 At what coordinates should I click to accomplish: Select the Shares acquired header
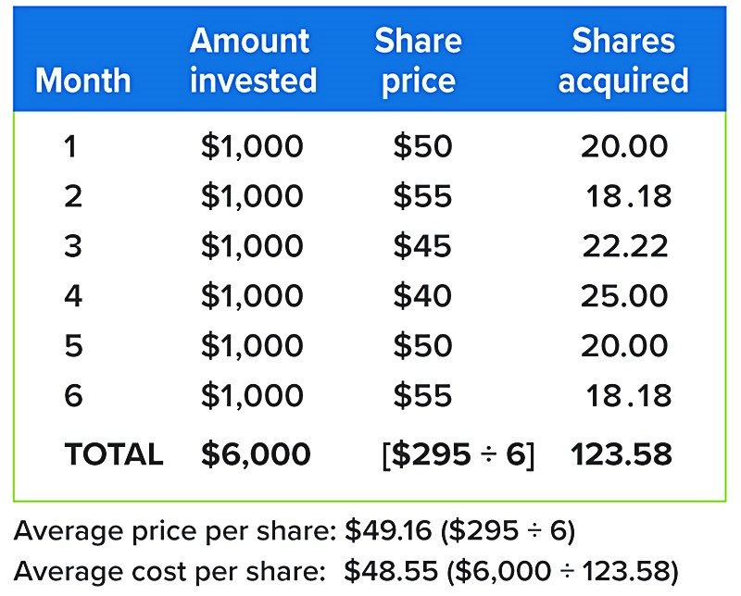623,61
